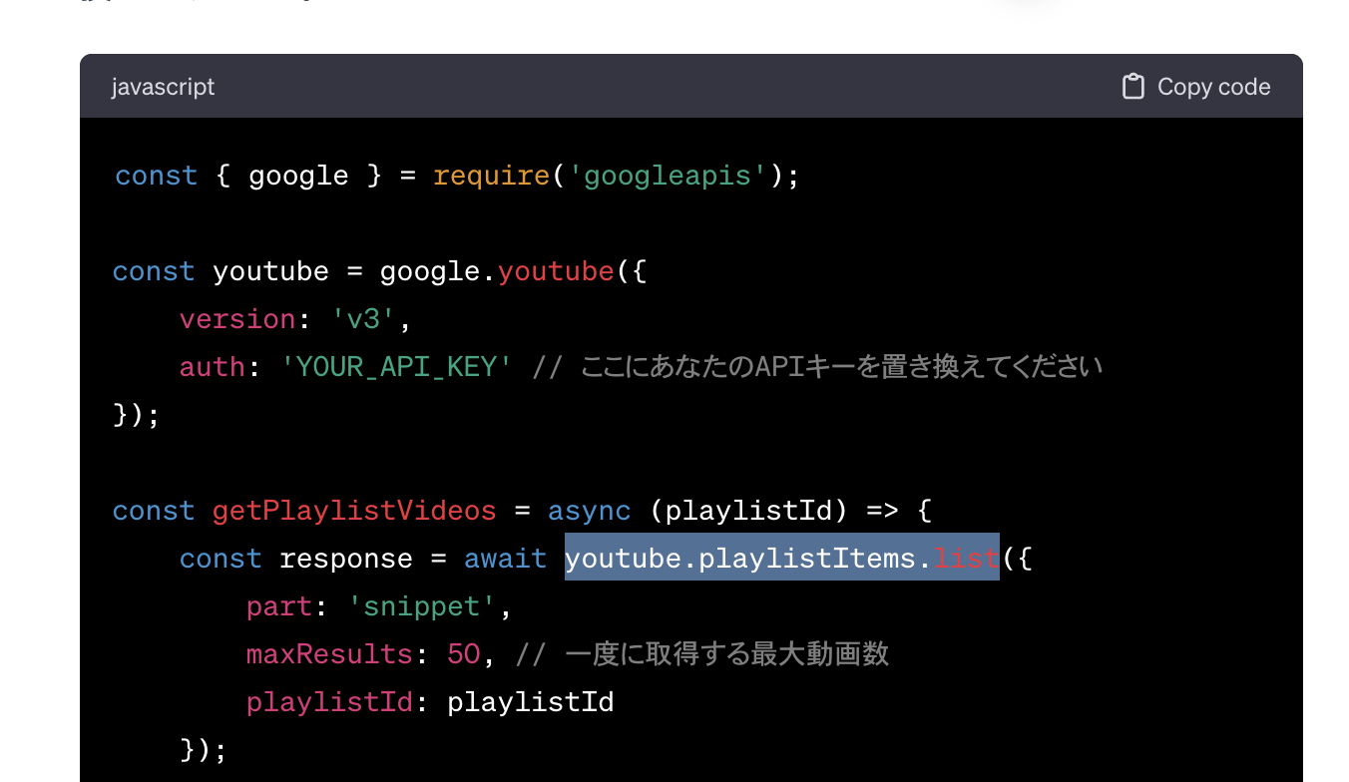This screenshot has height=782, width=1349.
Task: Click the word 'require' in first line
Action: click(x=491, y=176)
